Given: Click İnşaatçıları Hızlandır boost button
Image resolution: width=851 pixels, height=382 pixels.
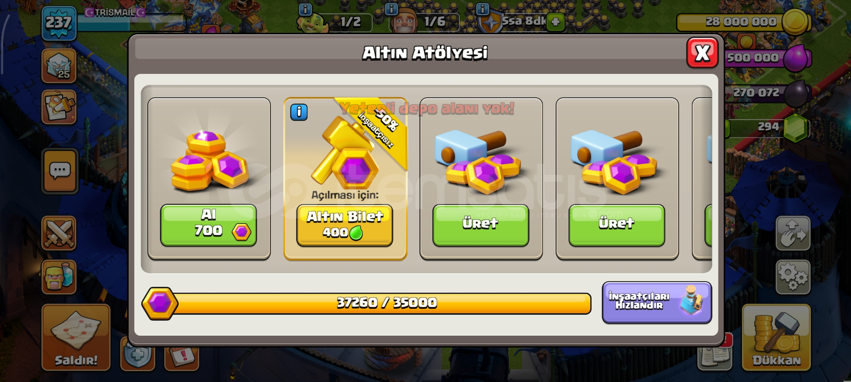Looking at the screenshot, I should 657,302.
